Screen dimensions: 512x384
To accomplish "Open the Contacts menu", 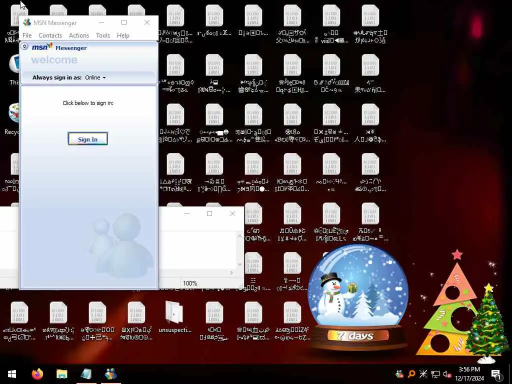I will (50, 35).
